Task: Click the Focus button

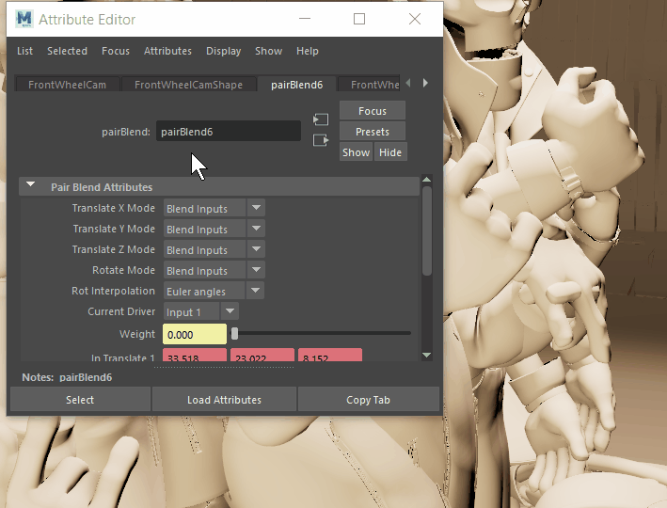Action: 373,111
